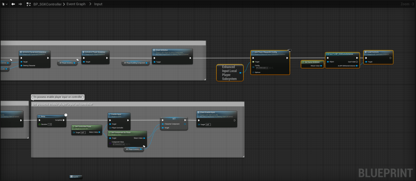Open the Component Class dropdown
The height and width of the screenshot is (181, 416).
tap(117, 145)
